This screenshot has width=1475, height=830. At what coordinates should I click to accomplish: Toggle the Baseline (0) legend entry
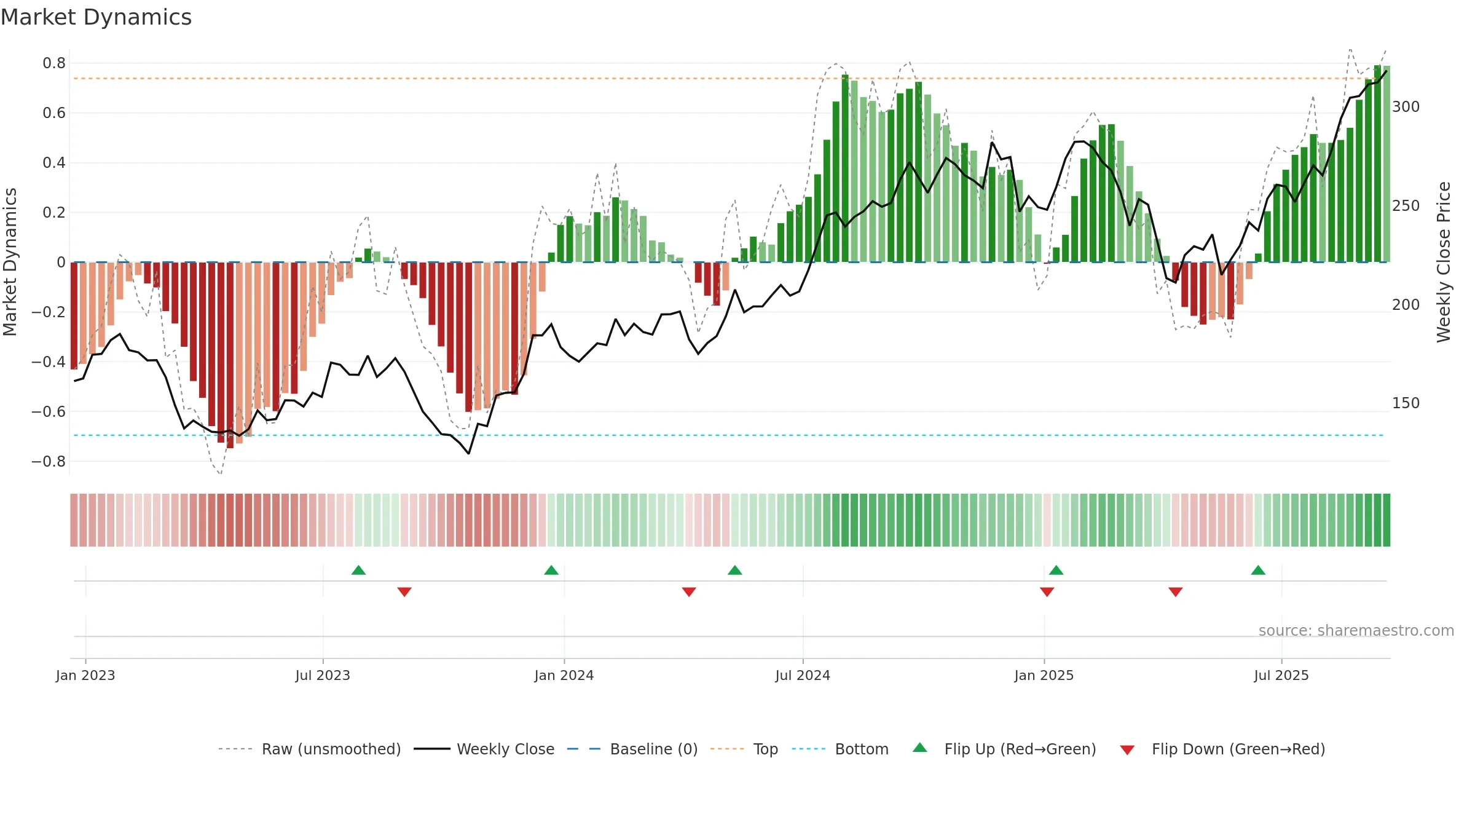click(x=632, y=749)
